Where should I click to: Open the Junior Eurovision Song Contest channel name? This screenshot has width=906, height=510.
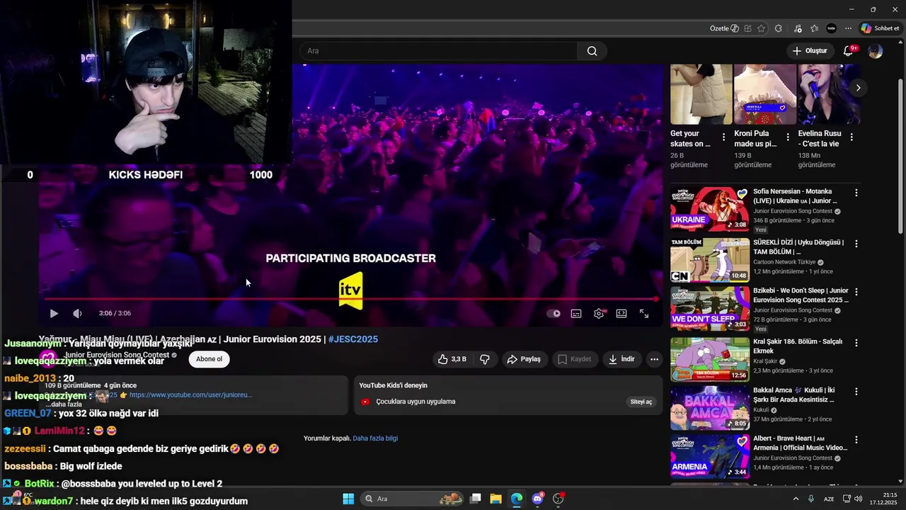pyautogui.click(x=117, y=355)
